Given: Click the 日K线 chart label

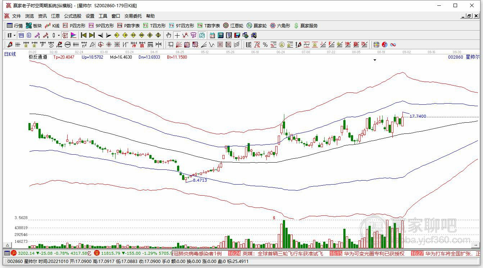Looking at the screenshot, I should [10, 54].
